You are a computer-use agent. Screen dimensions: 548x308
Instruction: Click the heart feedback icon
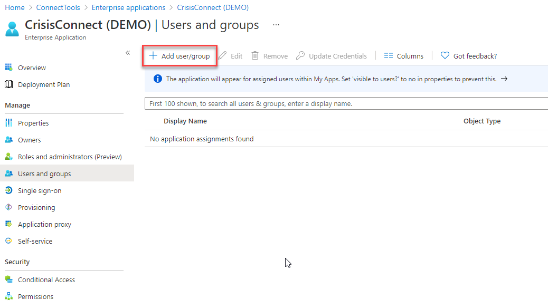pos(445,55)
